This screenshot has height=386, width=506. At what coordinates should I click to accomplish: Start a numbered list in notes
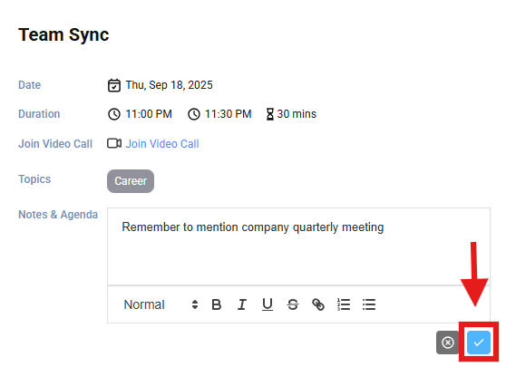(x=344, y=304)
